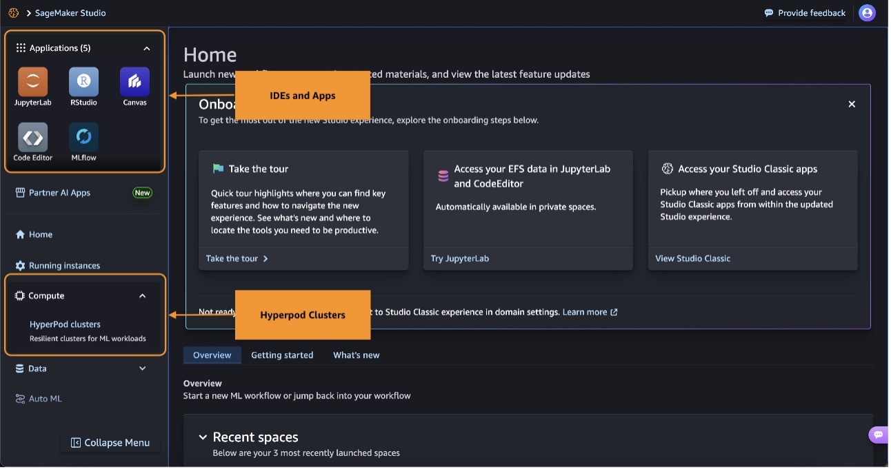Click the purple chat bubble widget
The image size is (891, 469).
(878, 435)
